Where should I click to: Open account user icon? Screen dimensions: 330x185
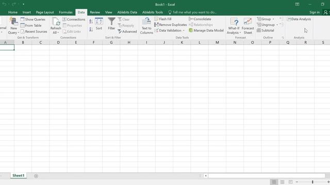pos(325,12)
